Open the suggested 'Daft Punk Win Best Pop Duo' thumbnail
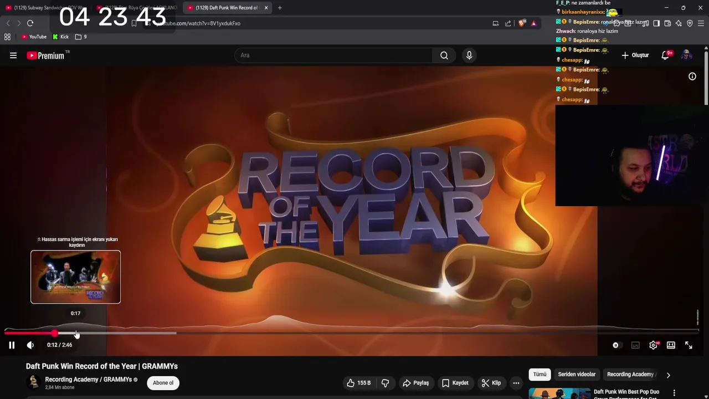Image resolution: width=709 pixels, height=399 pixels. [x=559, y=393]
